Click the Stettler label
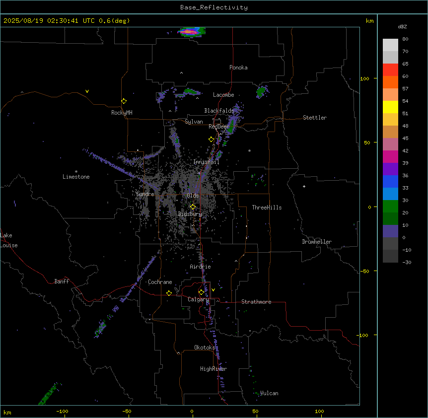428x418 pixels. point(315,118)
